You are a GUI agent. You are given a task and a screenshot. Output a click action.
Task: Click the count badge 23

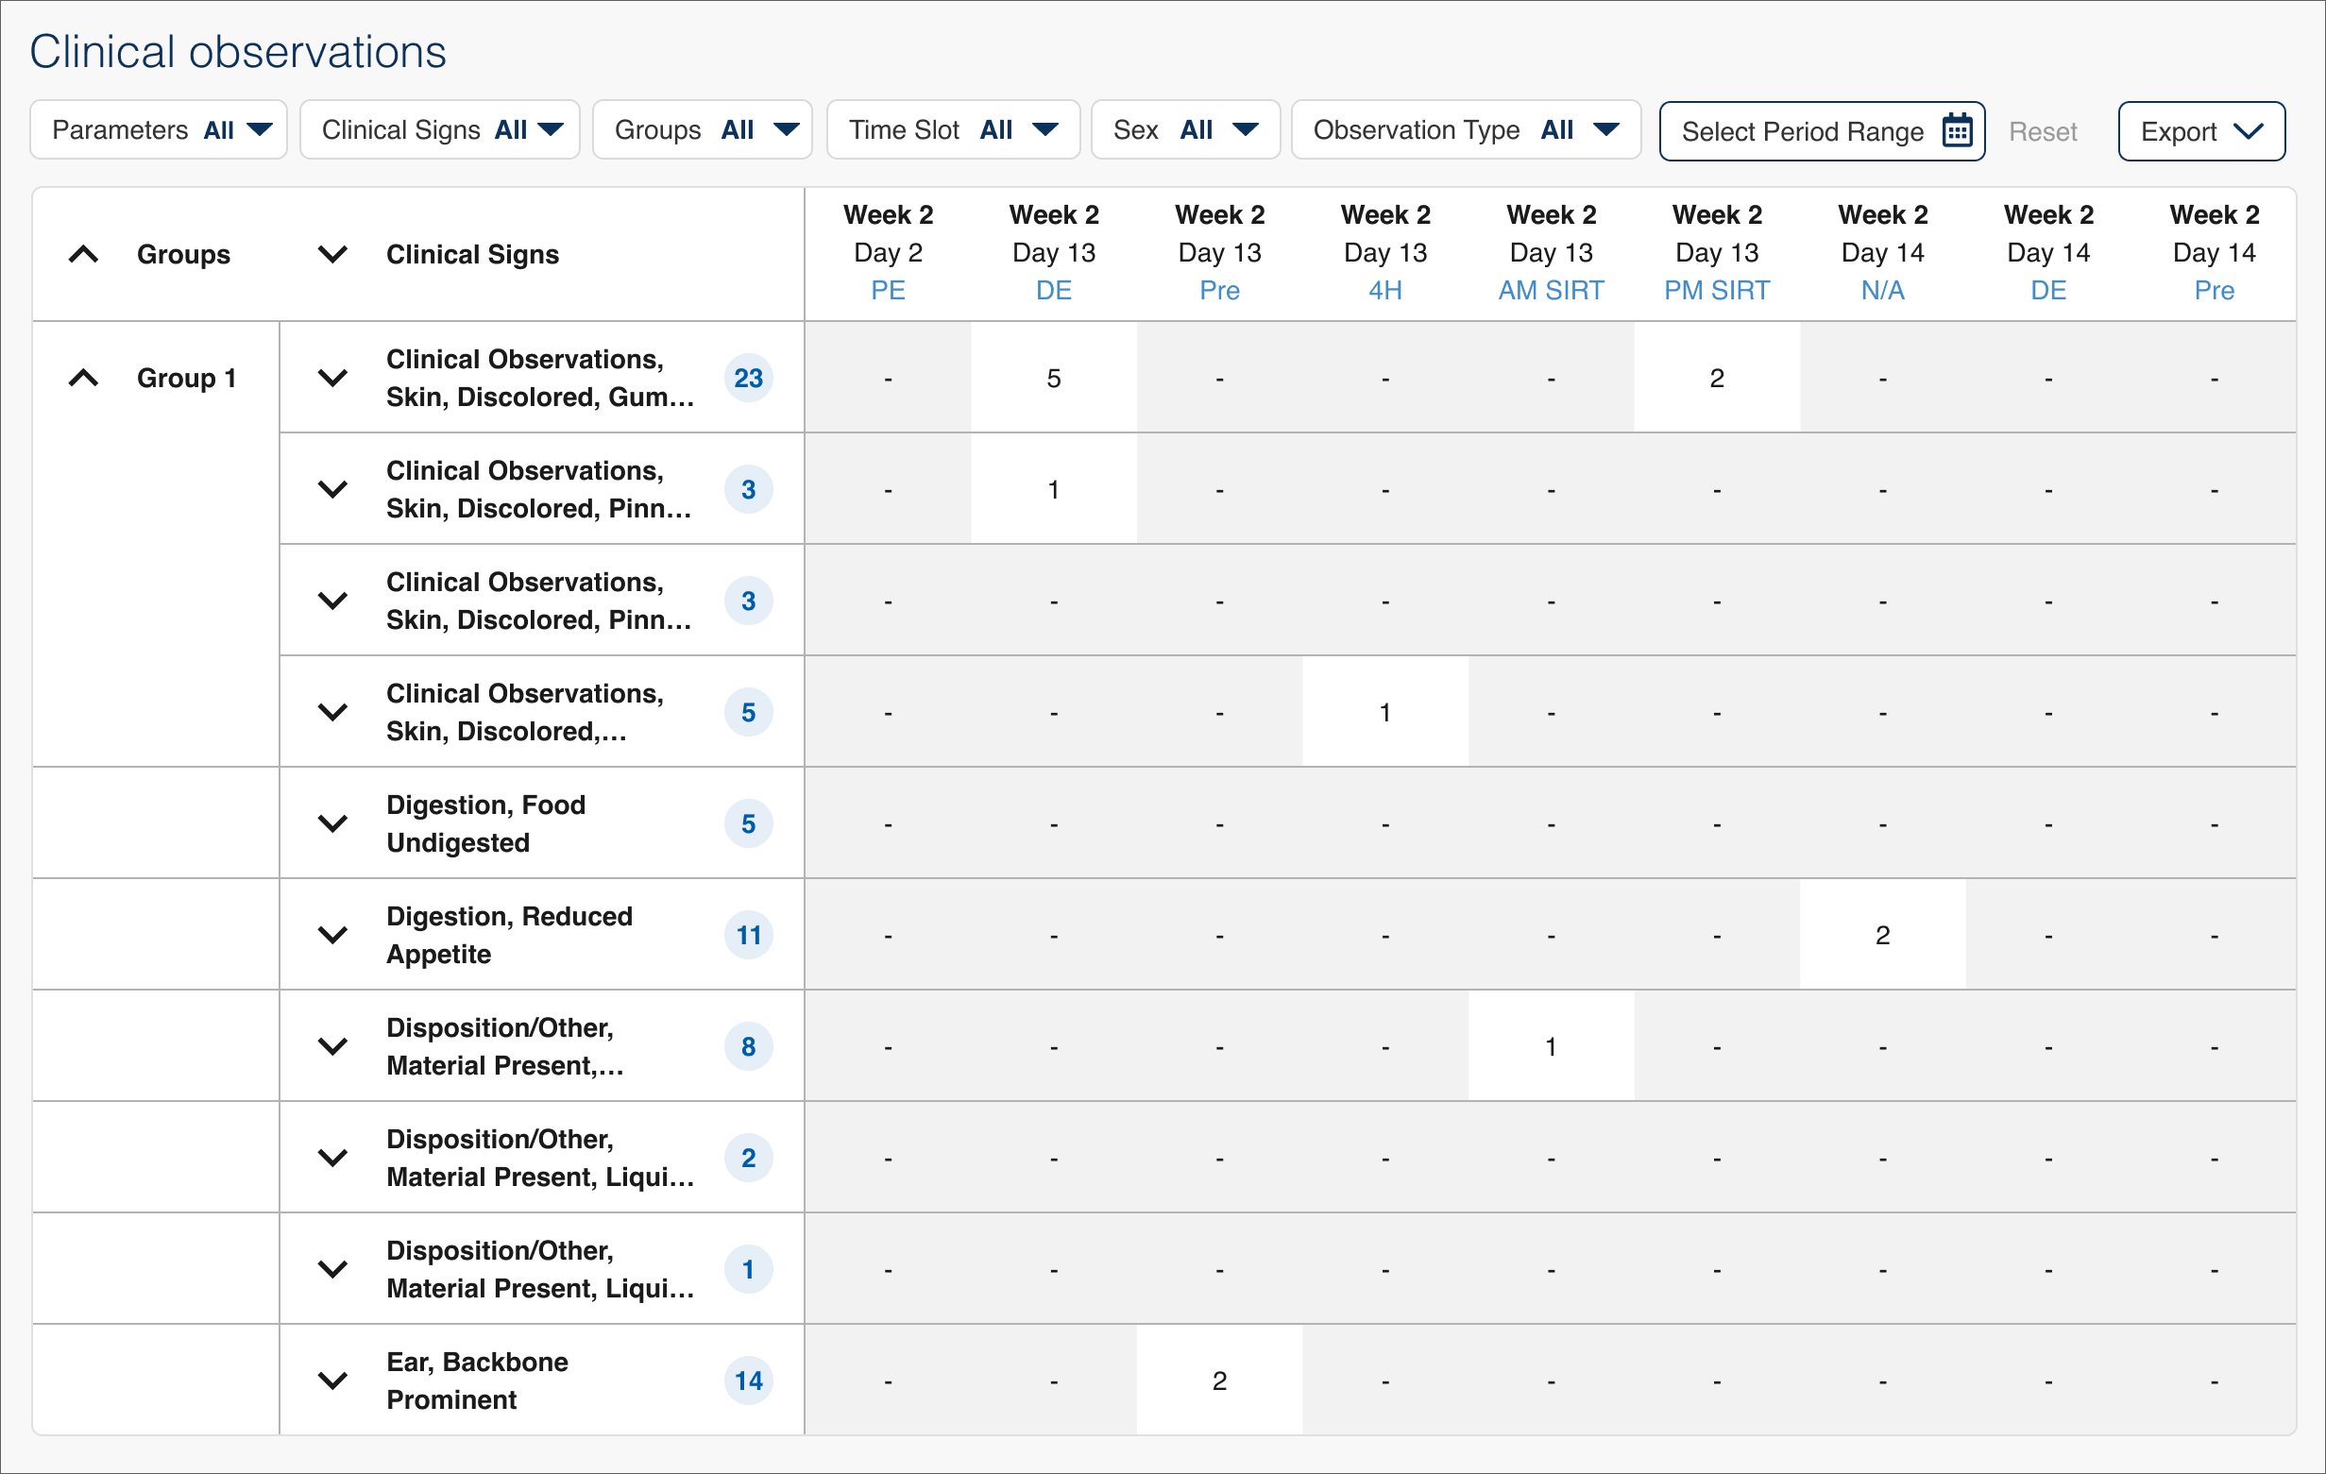coord(749,378)
